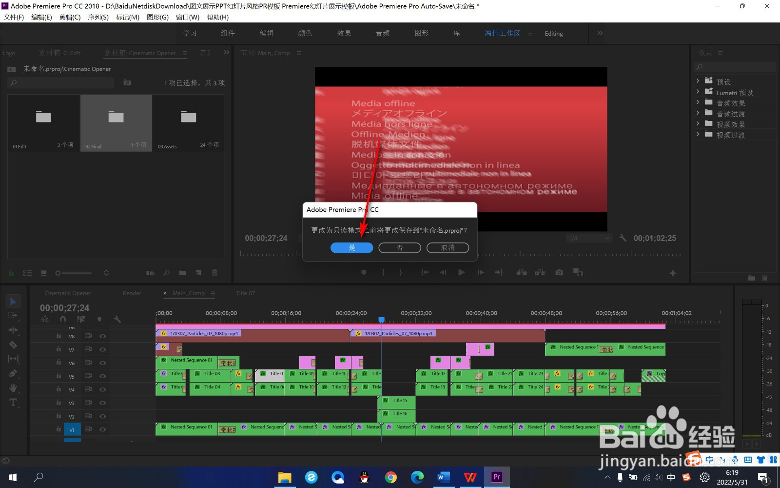Click the project panel search field

coord(61,83)
